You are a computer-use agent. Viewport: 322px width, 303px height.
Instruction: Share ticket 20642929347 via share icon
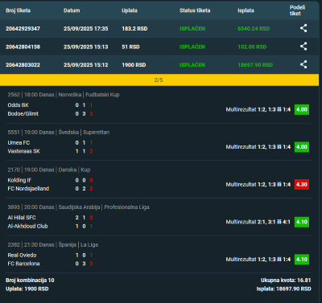click(x=303, y=28)
